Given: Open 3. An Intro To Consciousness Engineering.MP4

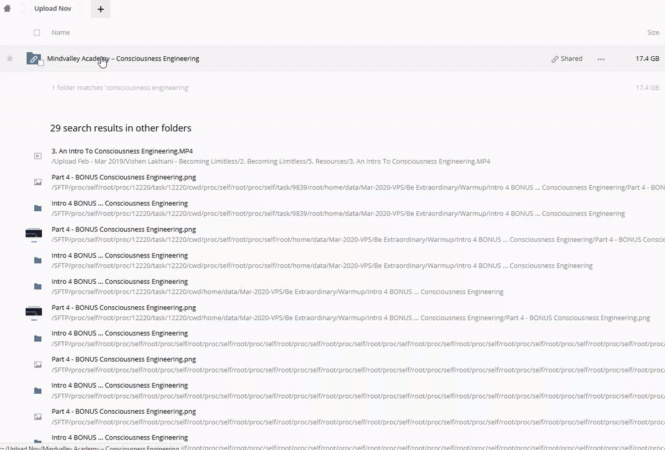Looking at the screenshot, I should point(122,151).
